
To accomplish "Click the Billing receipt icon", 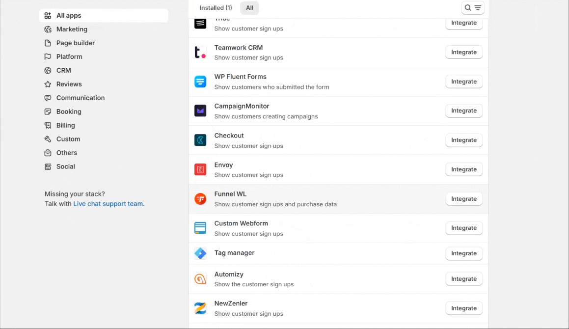I will [x=48, y=125].
